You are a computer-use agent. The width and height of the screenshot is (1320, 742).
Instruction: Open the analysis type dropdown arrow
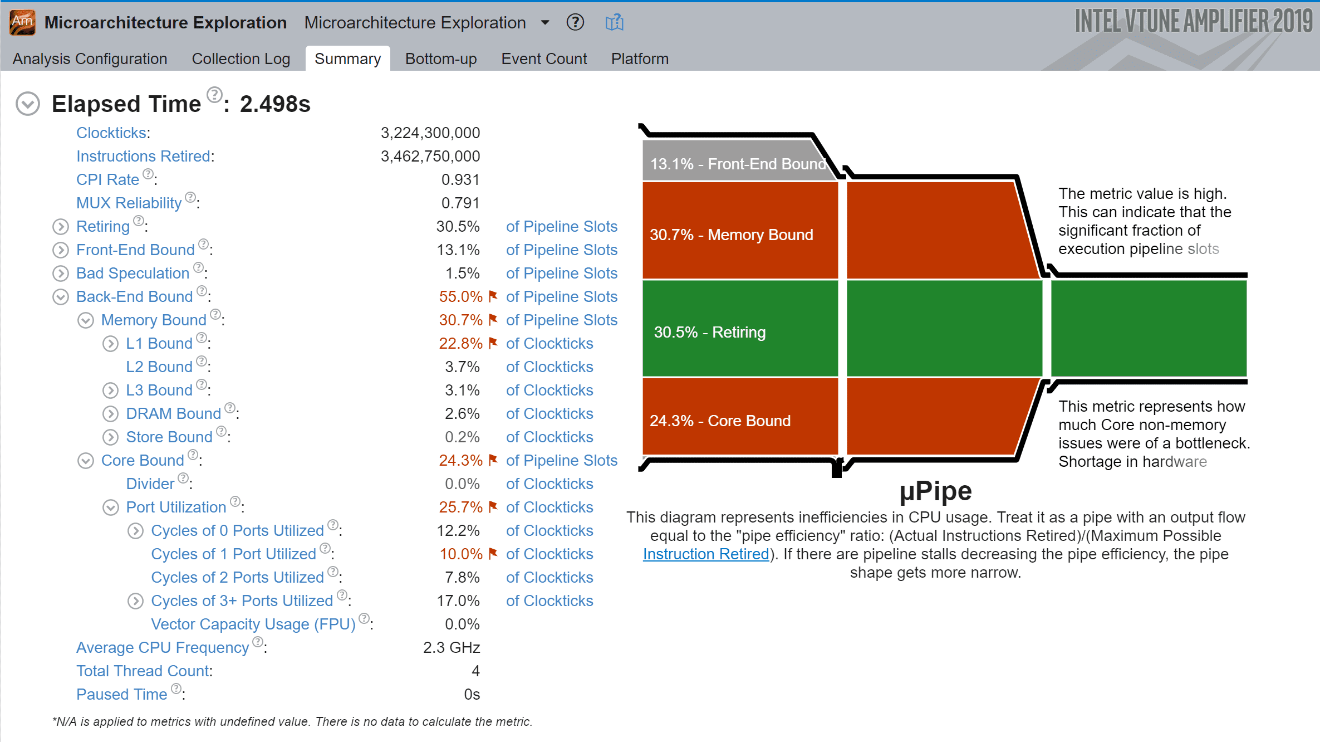[x=544, y=23]
